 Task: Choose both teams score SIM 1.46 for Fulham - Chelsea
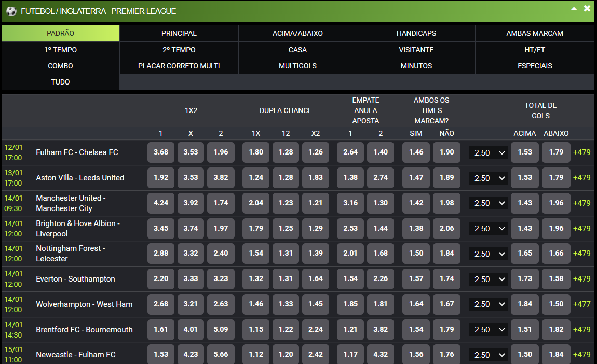416,152
